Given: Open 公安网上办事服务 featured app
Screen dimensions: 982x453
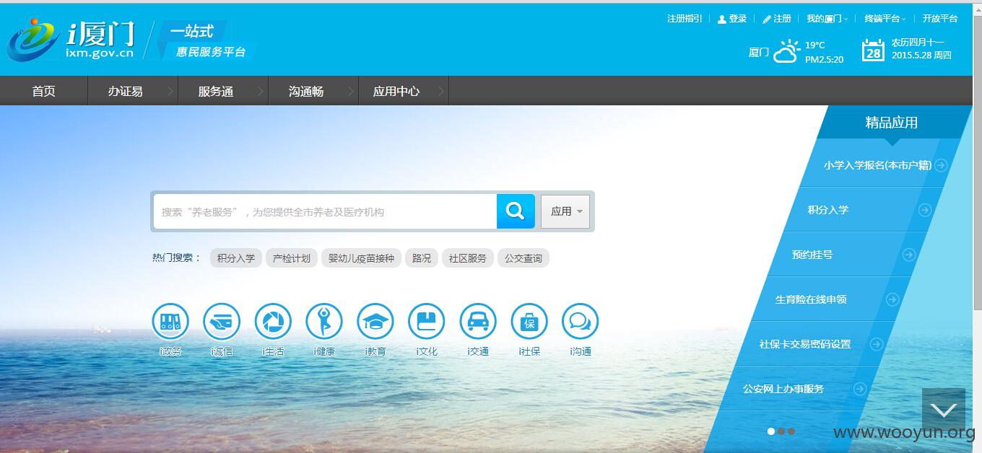Looking at the screenshot, I should (783, 389).
